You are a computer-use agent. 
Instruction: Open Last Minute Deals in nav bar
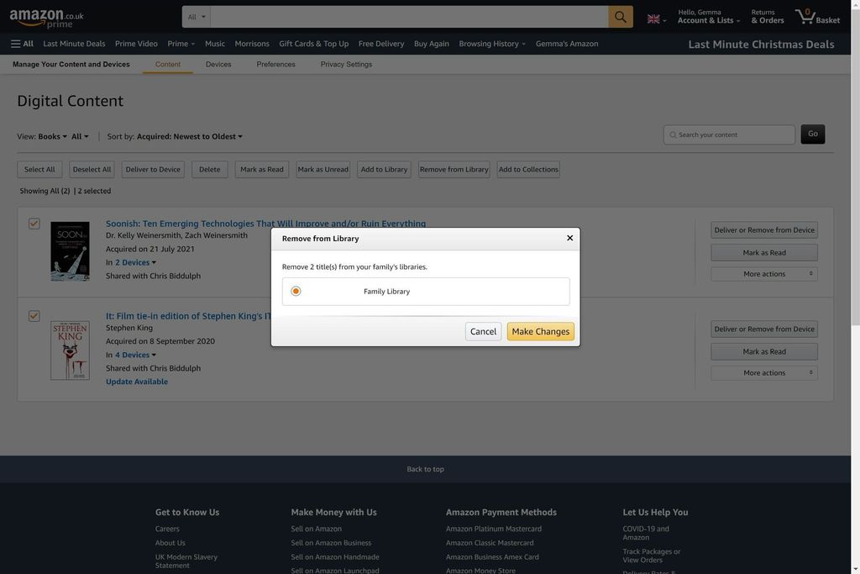74,44
